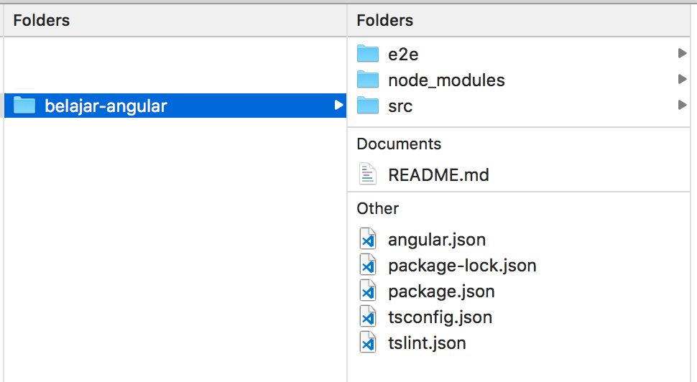The width and height of the screenshot is (697, 382).
Task: Click the Other section header
Action: click(x=377, y=208)
